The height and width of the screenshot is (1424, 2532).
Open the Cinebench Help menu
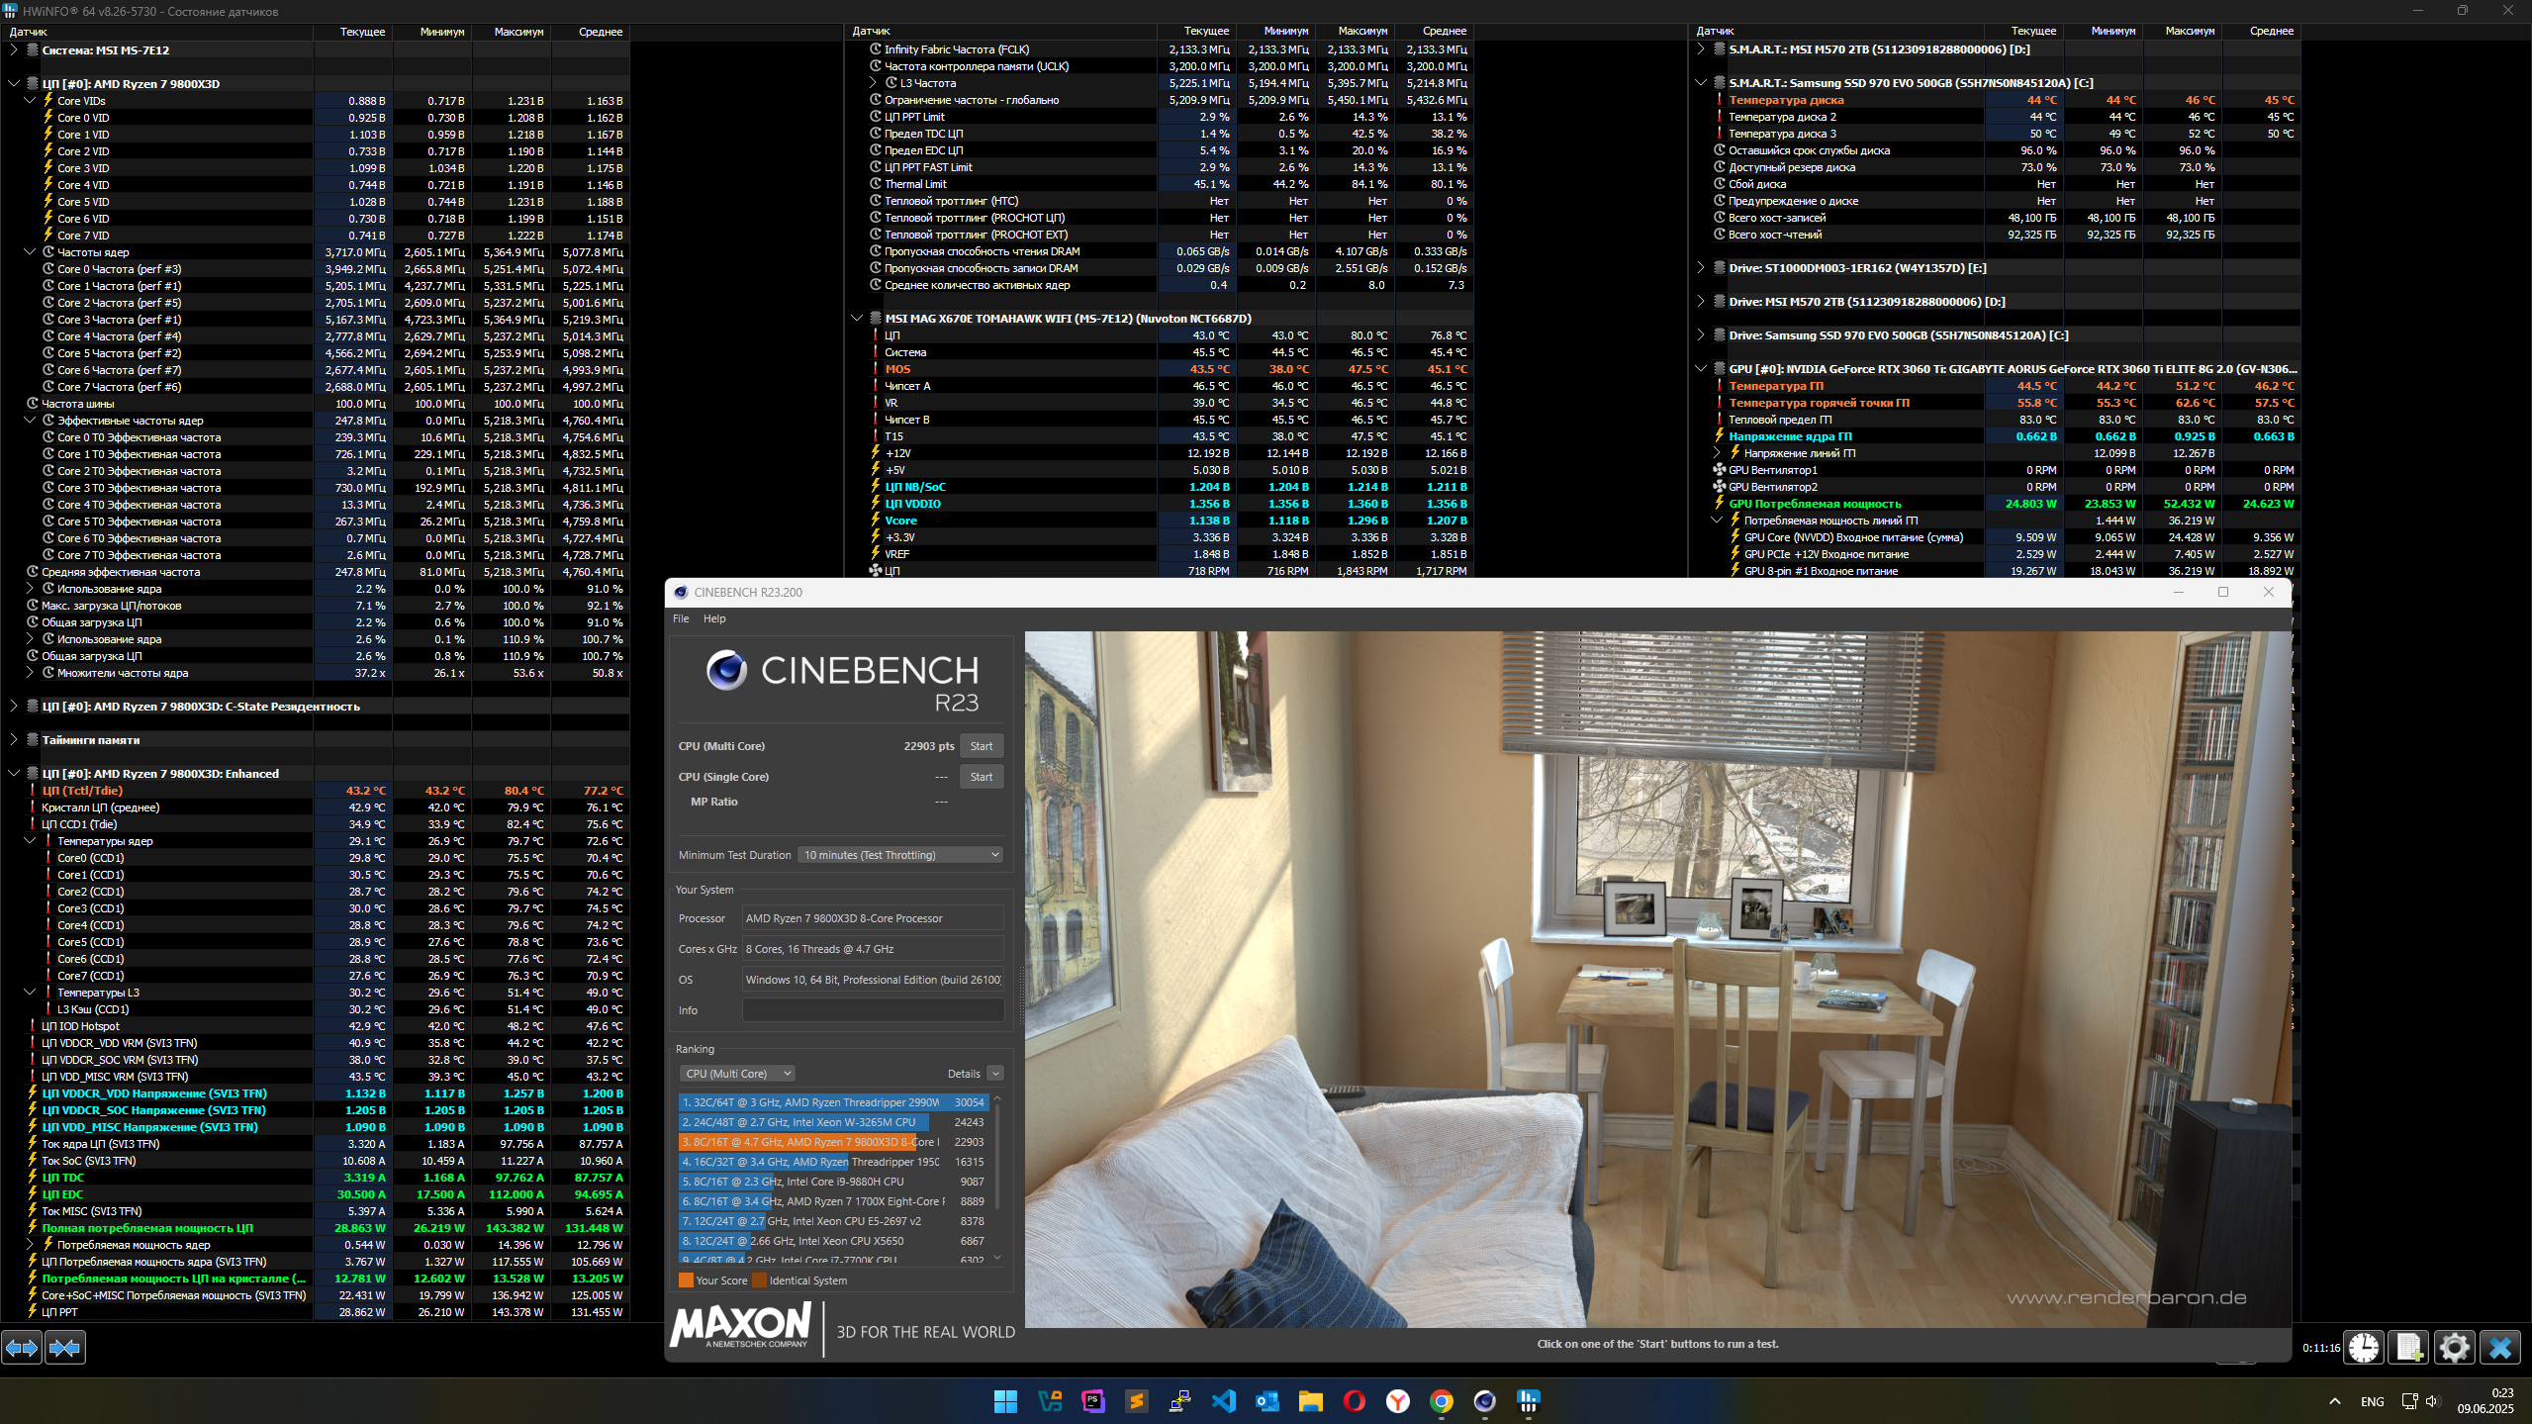click(714, 618)
